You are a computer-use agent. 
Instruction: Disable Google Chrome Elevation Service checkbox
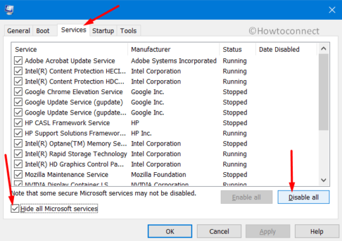pos(18,92)
